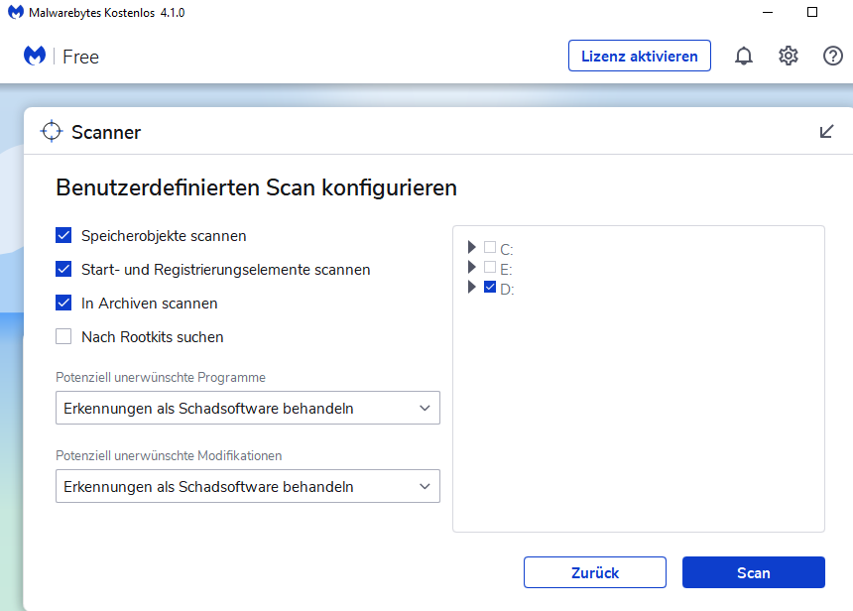This screenshot has width=853, height=611.
Task: Click the Scanner crosshair icon
Action: point(52,131)
